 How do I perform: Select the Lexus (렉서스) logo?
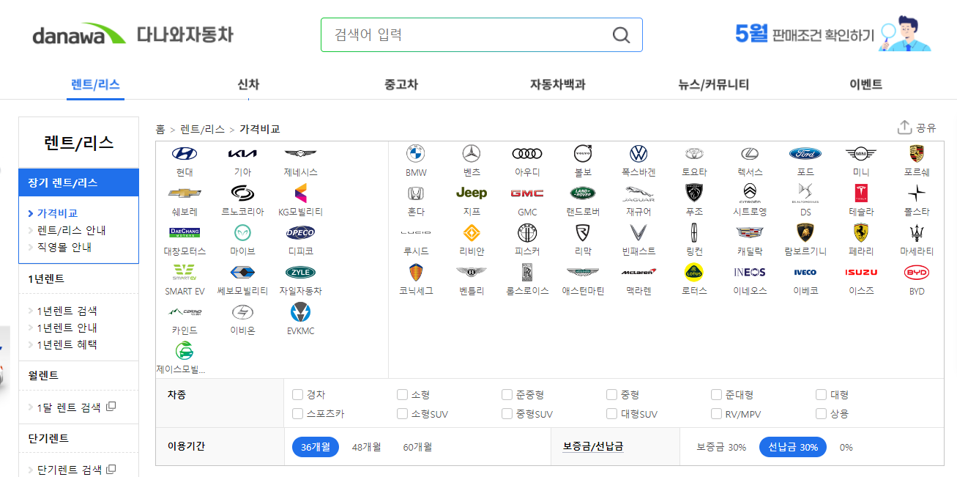click(750, 153)
